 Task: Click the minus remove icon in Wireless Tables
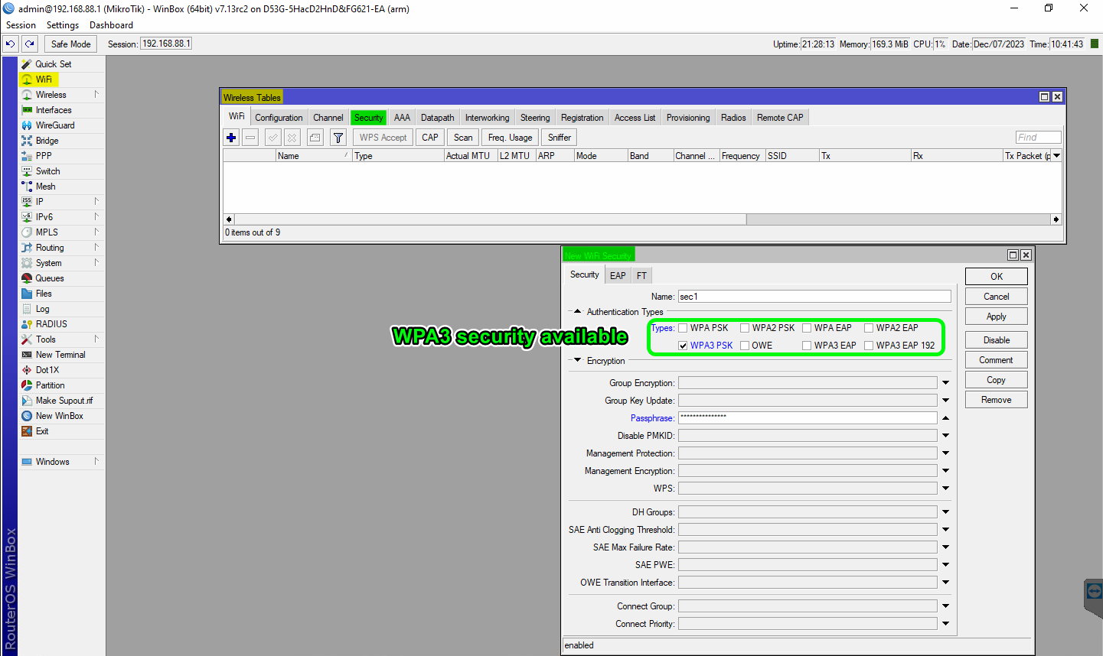pyautogui.click(x=250, y=138)
